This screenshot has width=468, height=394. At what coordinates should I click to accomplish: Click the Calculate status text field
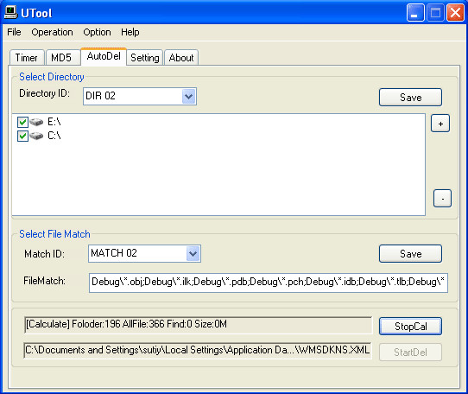(199, 325)
